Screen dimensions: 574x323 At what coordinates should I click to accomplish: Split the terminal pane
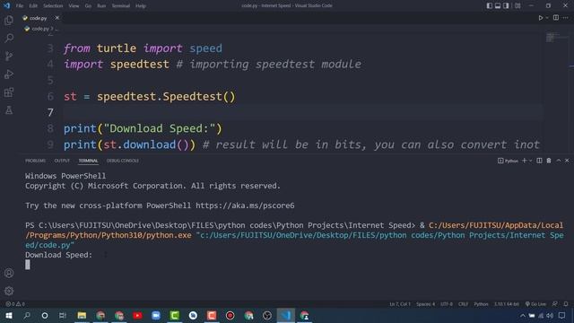click(x=539, y=161)
